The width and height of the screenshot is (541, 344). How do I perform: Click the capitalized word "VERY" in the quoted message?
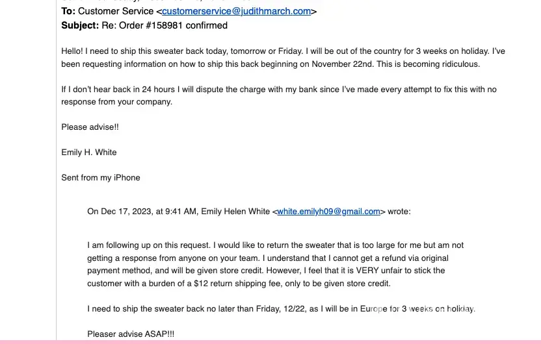point(367,271)
